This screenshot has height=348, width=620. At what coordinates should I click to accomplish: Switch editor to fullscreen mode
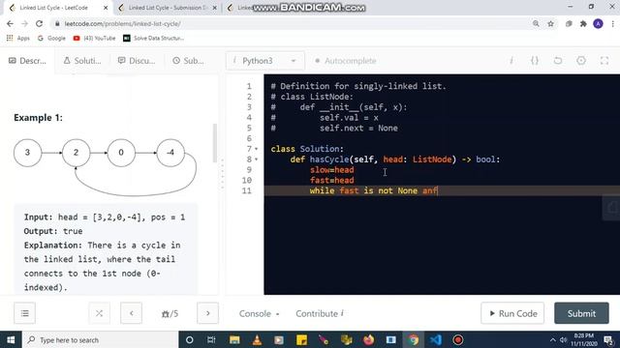point(604,61)
